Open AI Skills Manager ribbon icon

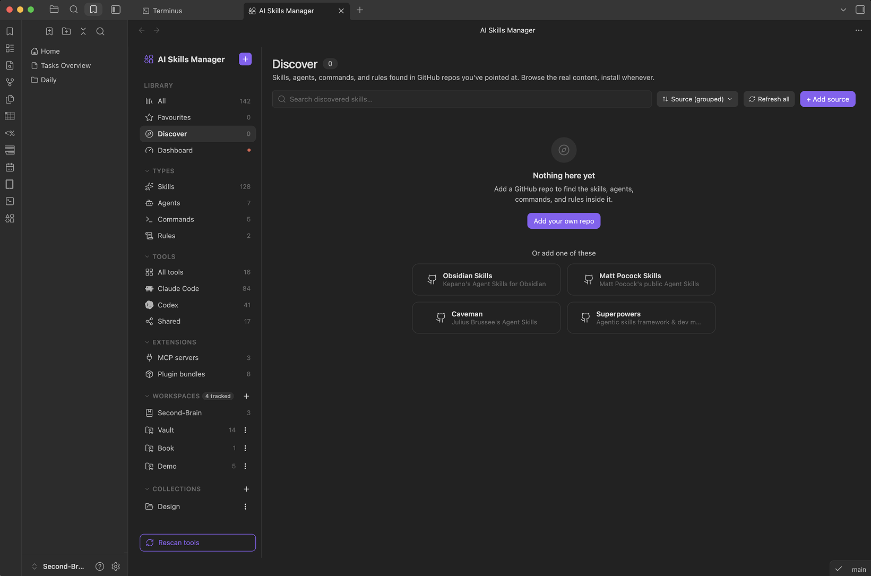coord(10,218)
